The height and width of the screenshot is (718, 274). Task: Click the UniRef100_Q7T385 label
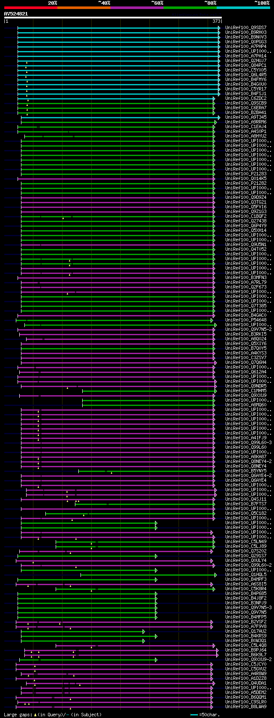pos(246,306)
